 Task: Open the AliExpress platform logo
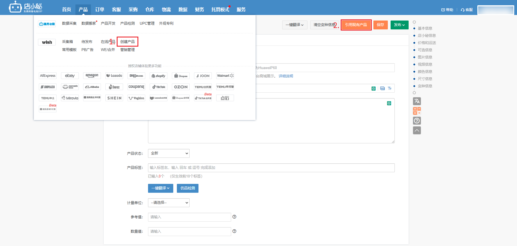[48, 76]
